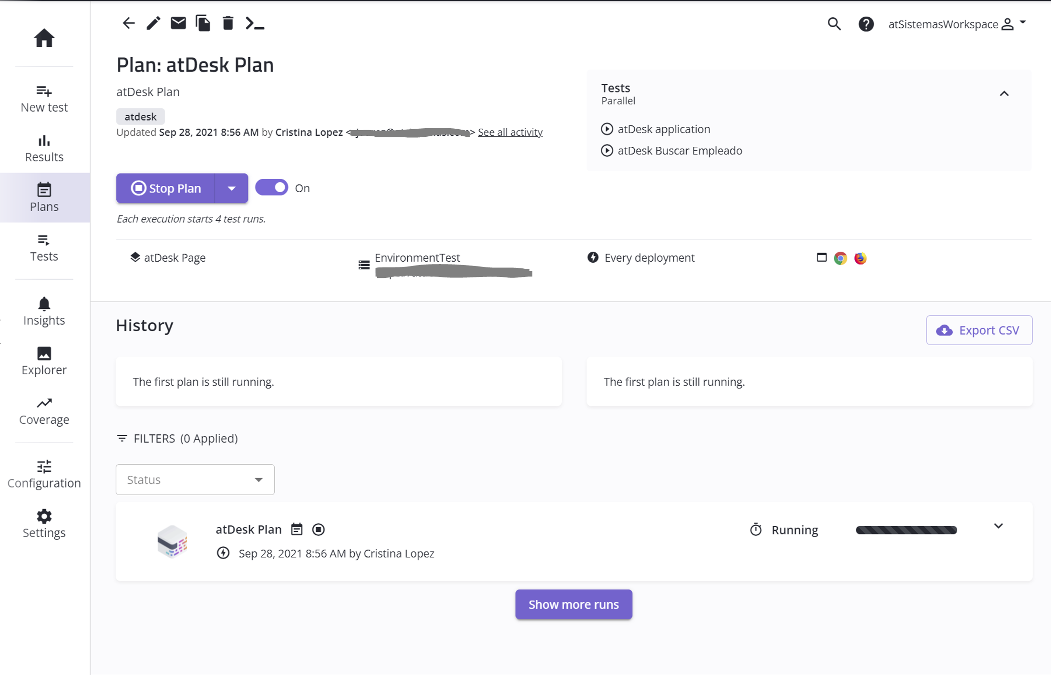Expand the running atDesk Plan row
This screenshot has width=1051, height=695.
[999, 526]
